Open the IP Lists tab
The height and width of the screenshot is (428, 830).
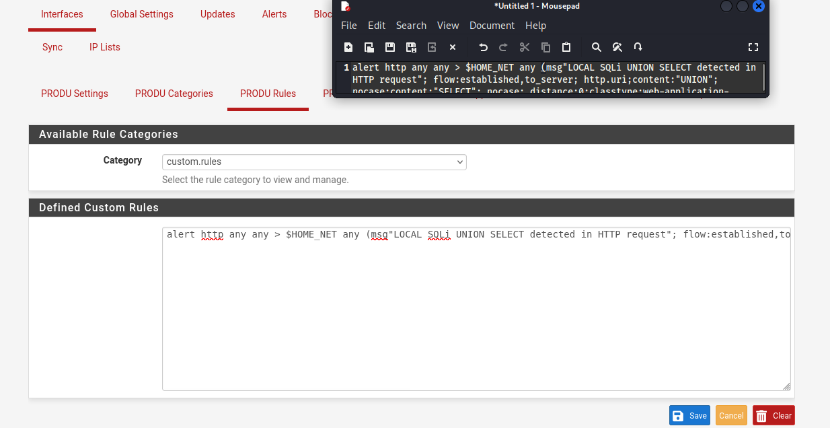[105, 47]
